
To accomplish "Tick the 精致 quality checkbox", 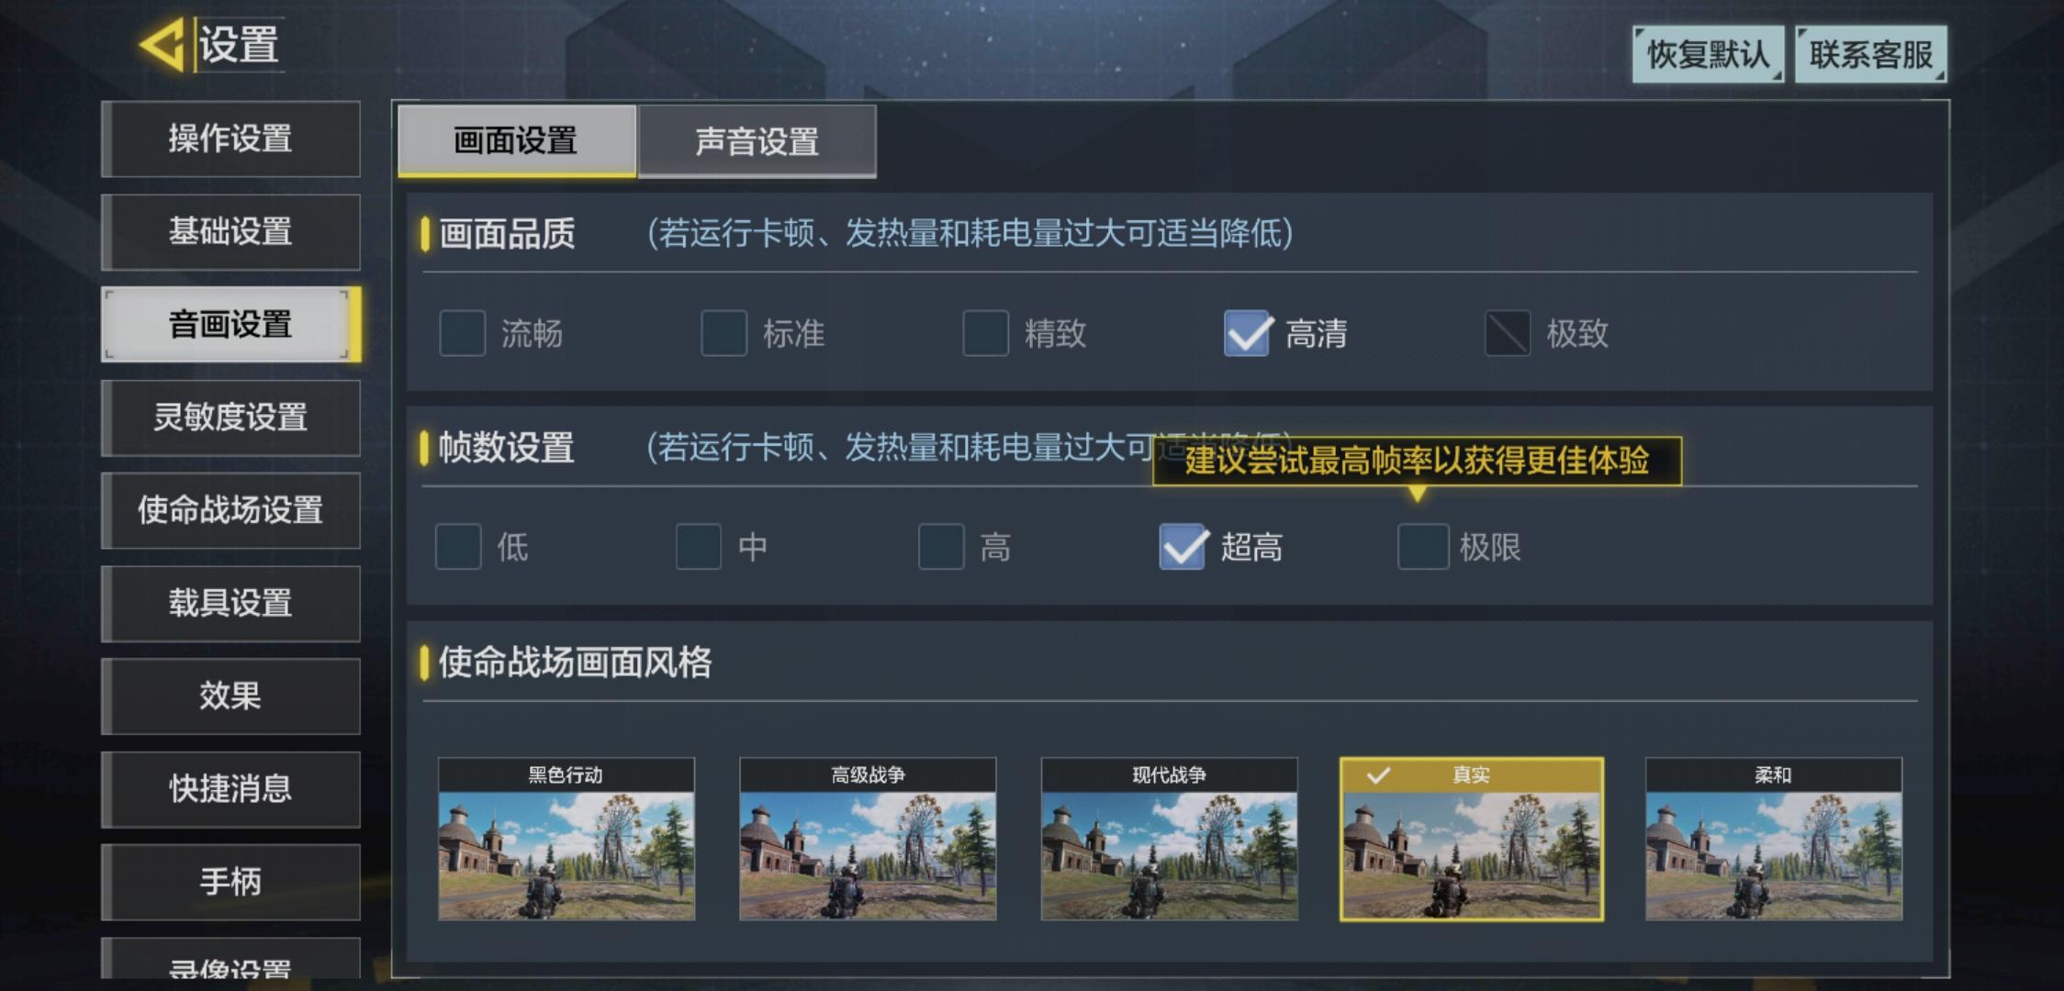I will pos(986,333).
